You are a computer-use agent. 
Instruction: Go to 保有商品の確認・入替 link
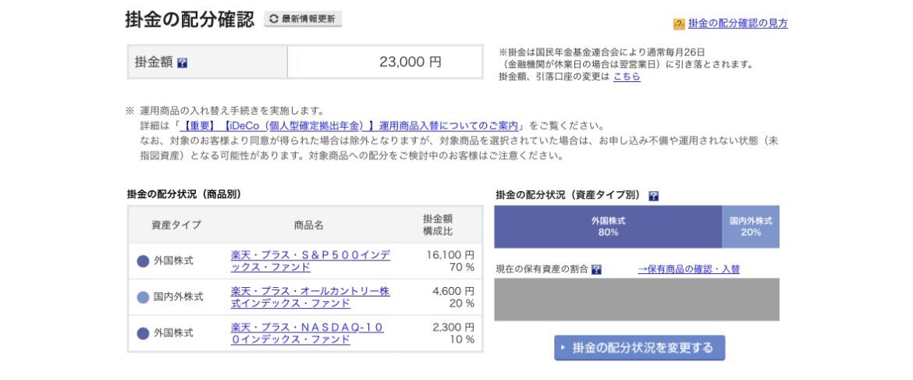pos(688,269)
